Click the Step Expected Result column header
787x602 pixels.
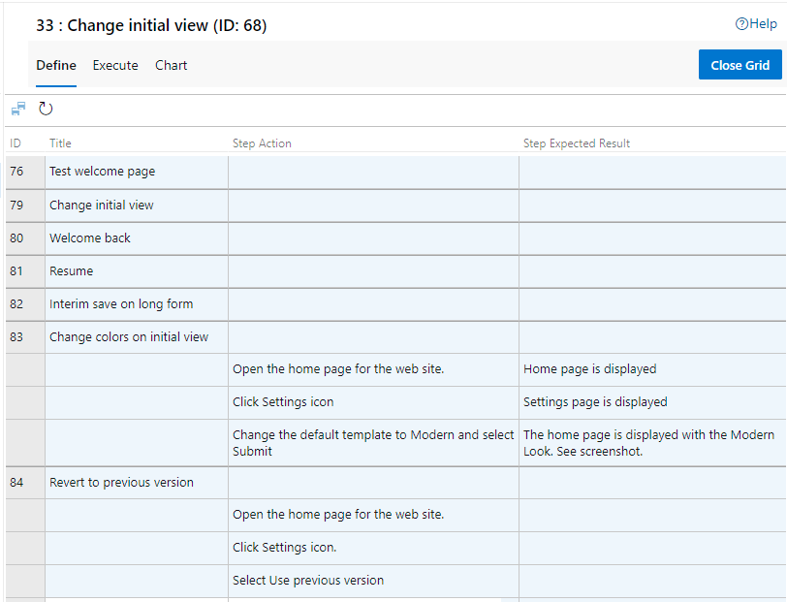pyautogui.click(x=577, y=143)
